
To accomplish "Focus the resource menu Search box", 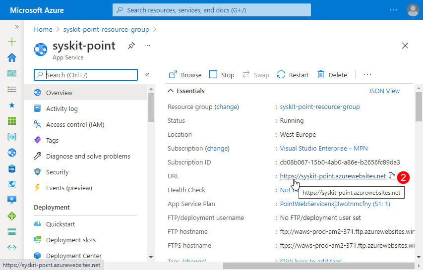I will (86, 75).
